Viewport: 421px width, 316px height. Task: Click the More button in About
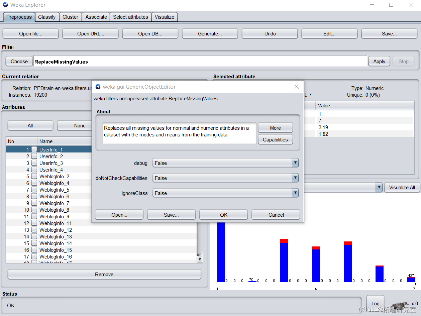click(275, 128)
